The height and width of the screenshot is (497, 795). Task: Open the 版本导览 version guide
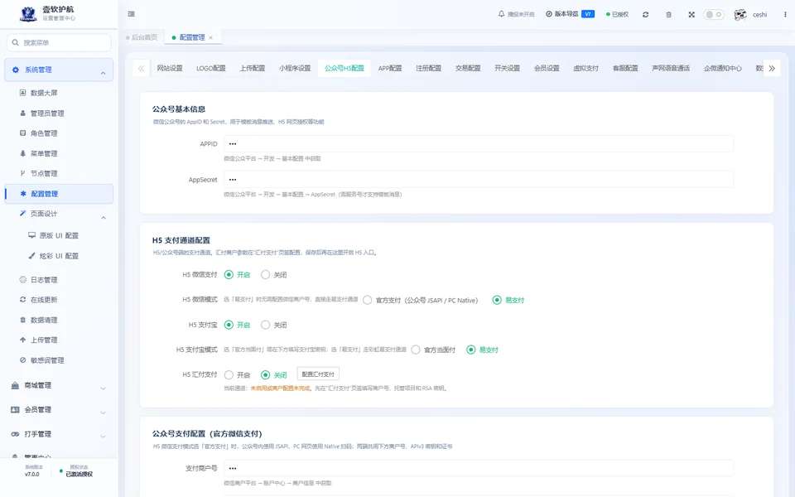(570, 14)
